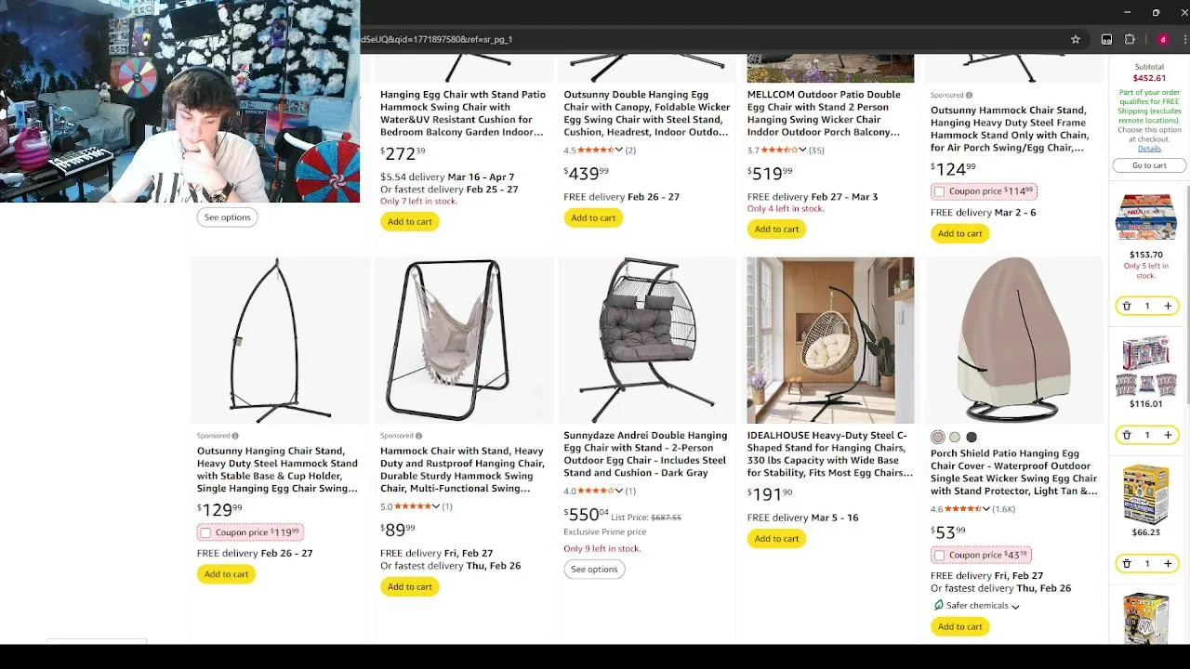Tick the $114.99 coupon price checkbox
The image size is (1190, 669).
coord(939,191)
